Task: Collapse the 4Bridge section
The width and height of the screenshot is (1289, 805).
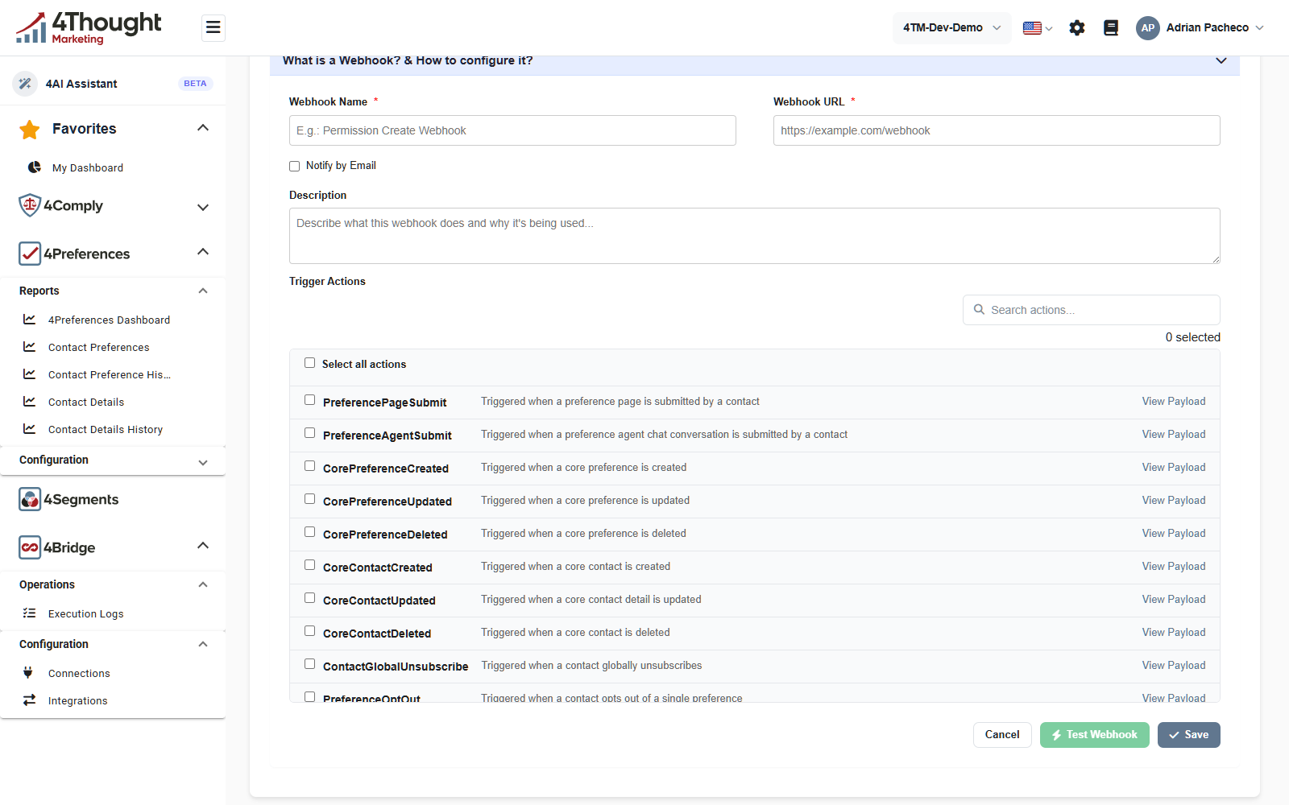Action: 203,546
